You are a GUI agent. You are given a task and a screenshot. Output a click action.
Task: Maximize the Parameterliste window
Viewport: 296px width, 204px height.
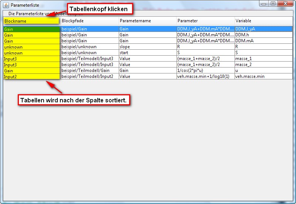(273, 4)
